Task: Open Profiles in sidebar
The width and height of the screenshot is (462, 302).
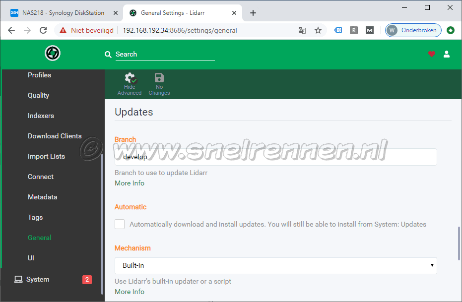Action: tap(40, 75)
